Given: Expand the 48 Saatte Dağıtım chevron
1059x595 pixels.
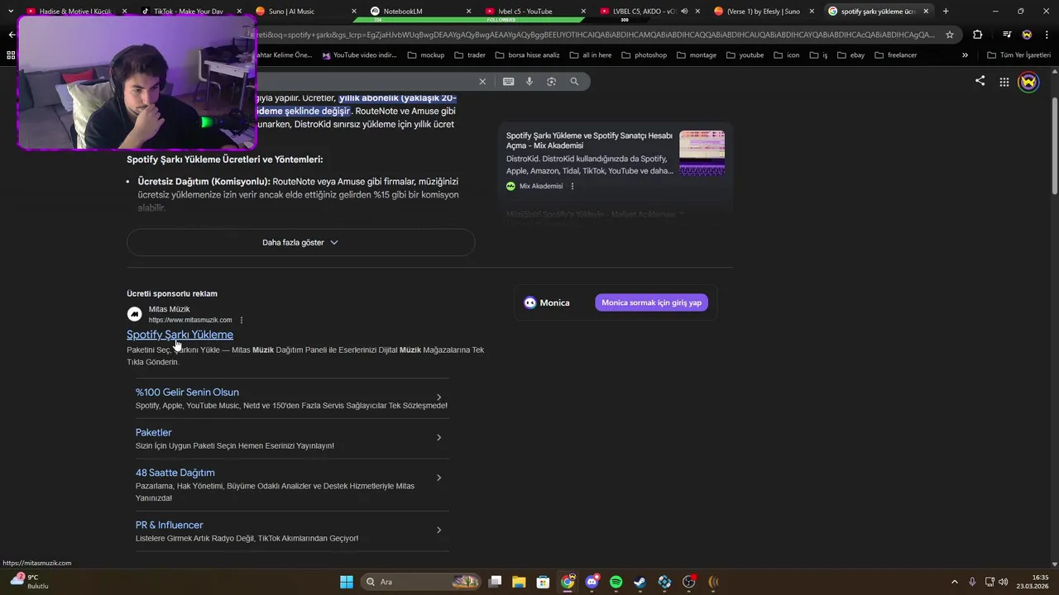Looking at the screenshot, I should click(438, 478).
